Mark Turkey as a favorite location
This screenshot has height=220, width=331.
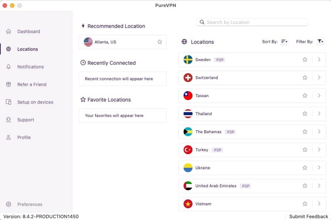pyautogui.click(x=305, y=150)
